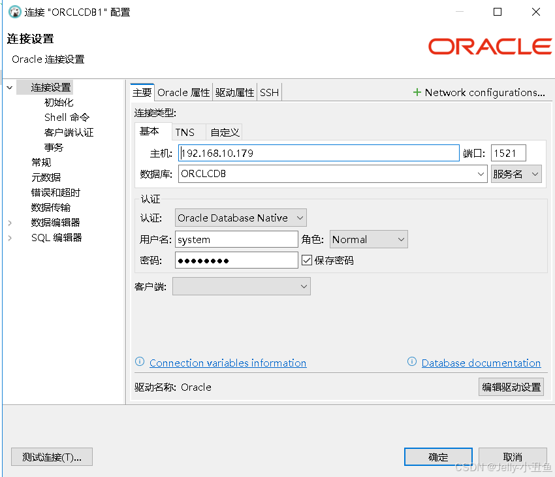
Task: Click the 编辑驱动设置 button
Action: click(511, 387)
